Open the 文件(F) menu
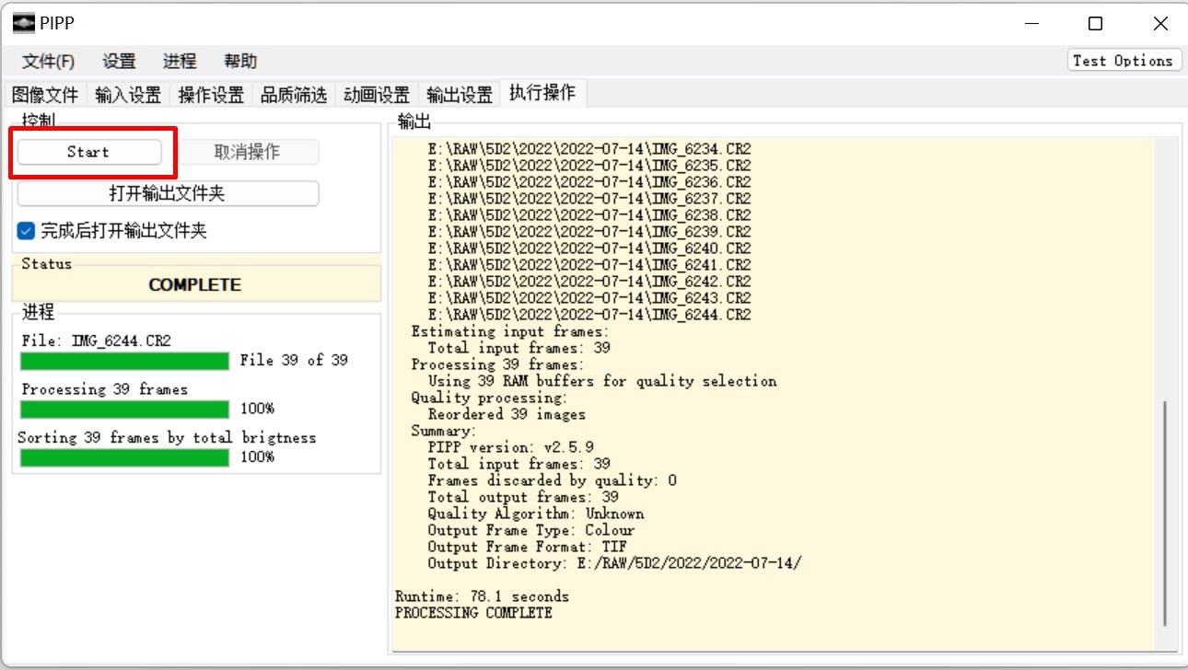This screenshot has width=1188, height=670. [x=48, y=61]
